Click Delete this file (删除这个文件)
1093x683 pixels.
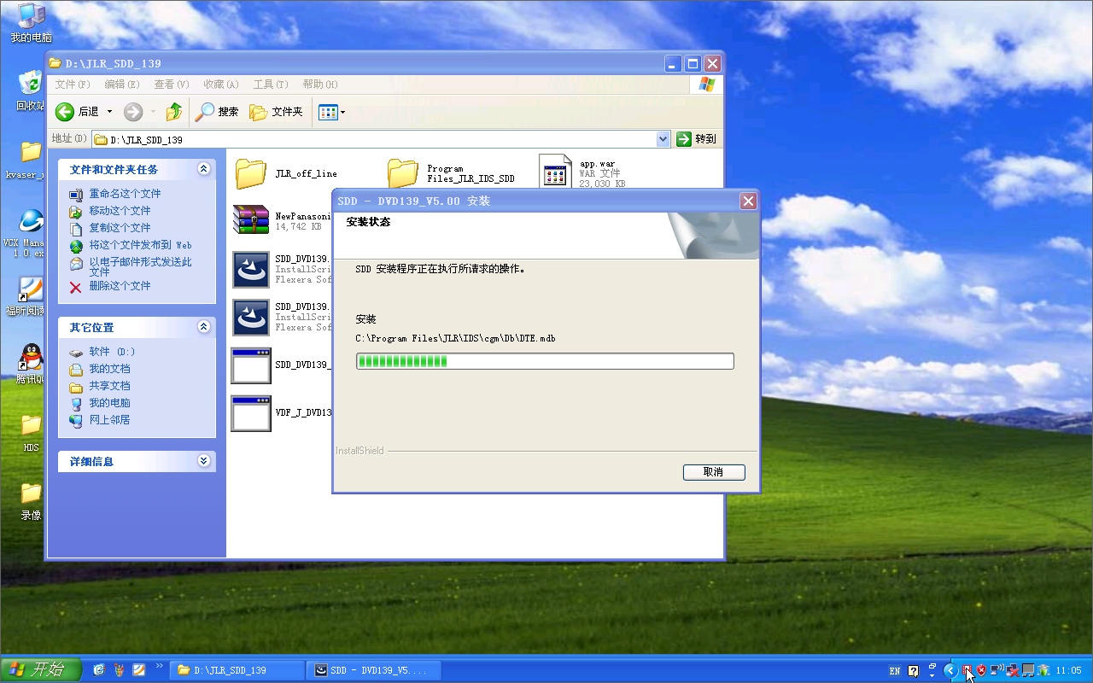click(120, 286)
